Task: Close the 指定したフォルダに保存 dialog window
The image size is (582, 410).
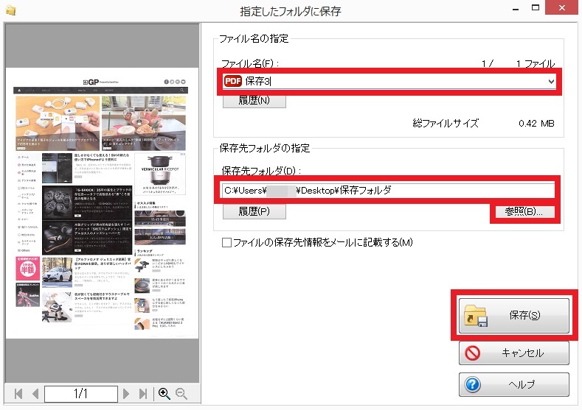Action: click(564, 9)
